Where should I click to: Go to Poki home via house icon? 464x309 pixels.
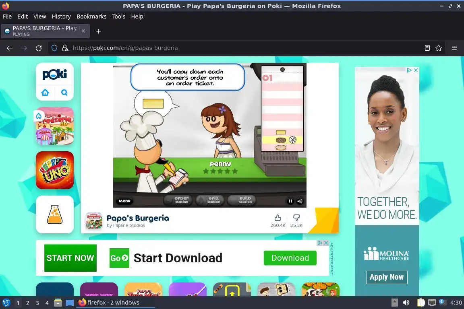(x=45, y=93)
